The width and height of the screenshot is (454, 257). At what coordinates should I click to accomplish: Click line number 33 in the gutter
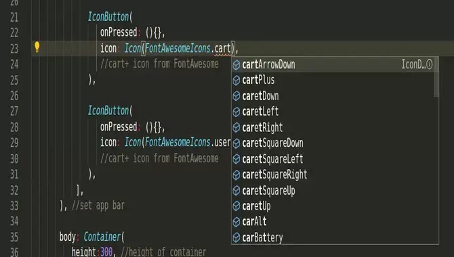tap(14, 206)
